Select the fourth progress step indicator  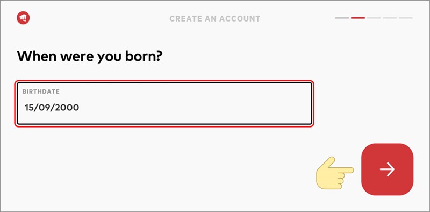(x=390, y=18)
